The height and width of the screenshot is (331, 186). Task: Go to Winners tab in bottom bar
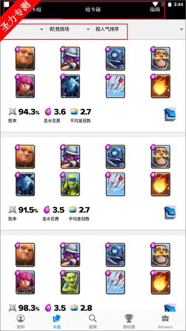165,322
